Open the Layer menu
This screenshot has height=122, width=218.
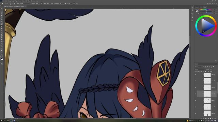(13, 1)
